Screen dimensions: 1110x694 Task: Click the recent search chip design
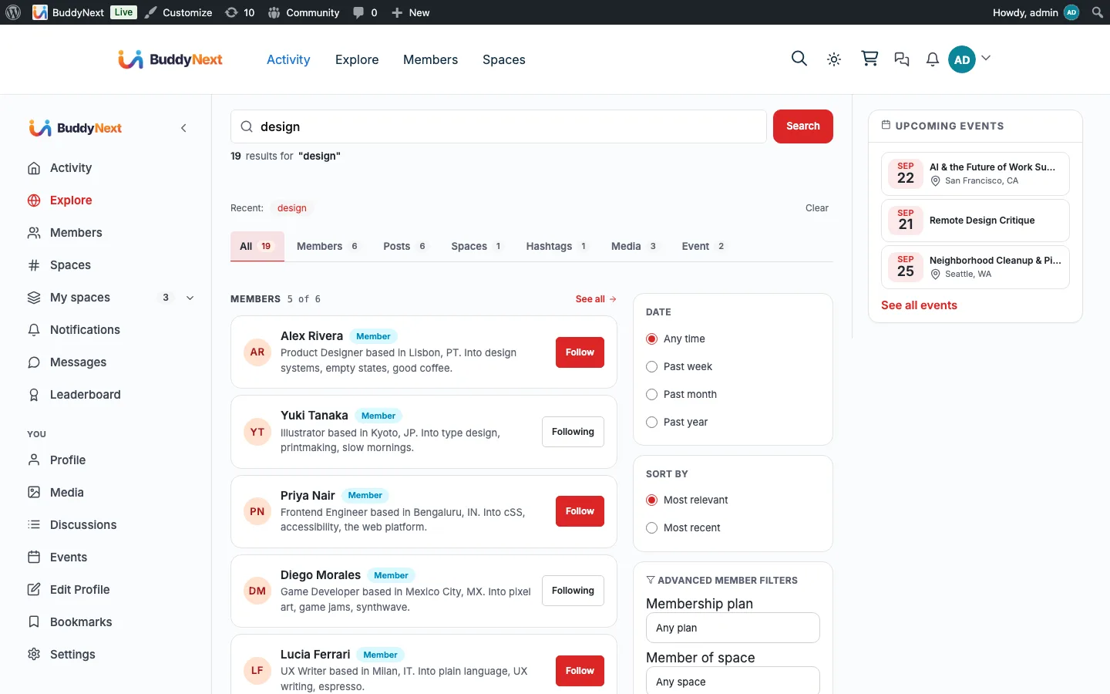pyautogui.click(x=292, y=208)
